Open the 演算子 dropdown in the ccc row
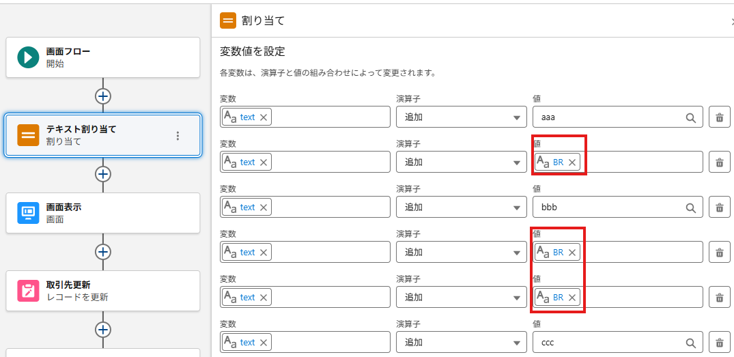 point(461,343)
